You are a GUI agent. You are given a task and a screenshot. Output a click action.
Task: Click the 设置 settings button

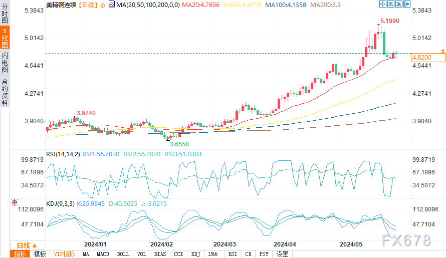tap(283, 254)
